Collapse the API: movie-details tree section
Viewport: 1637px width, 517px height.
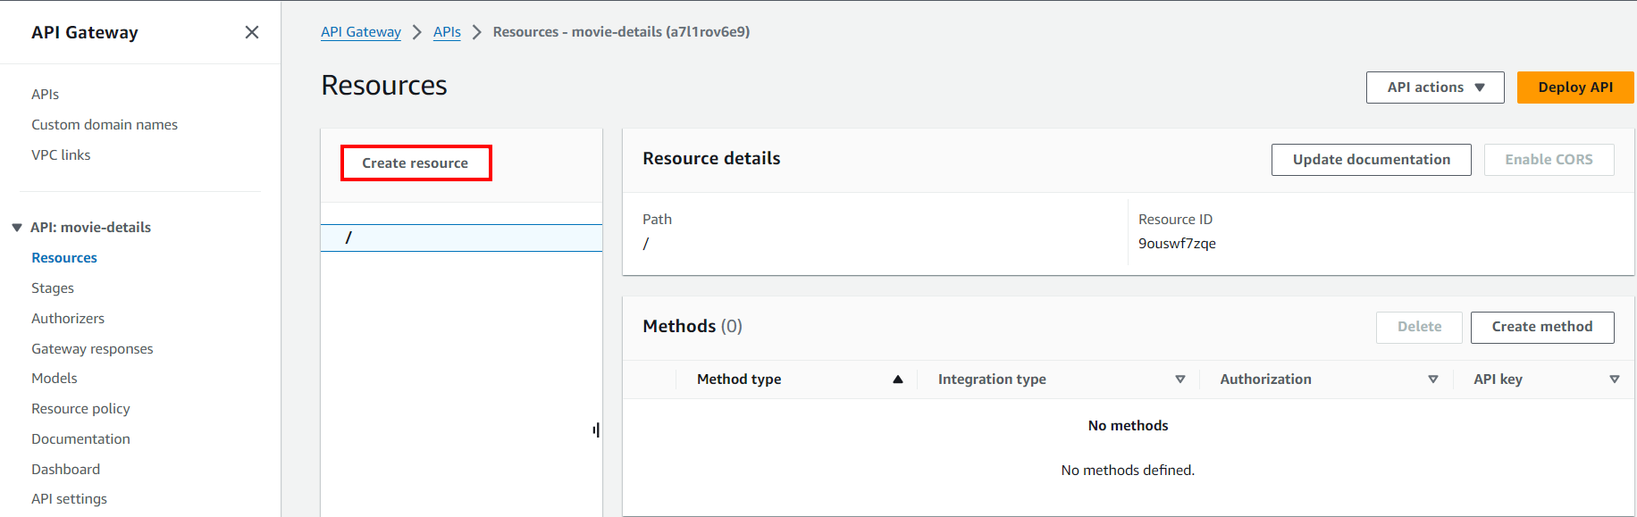point(17,228)
